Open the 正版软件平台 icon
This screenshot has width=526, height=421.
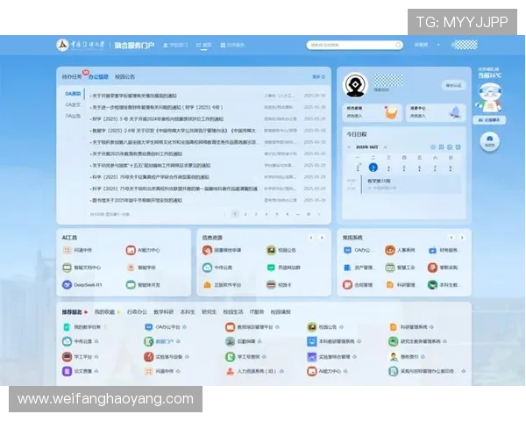(x=207, y=285)
